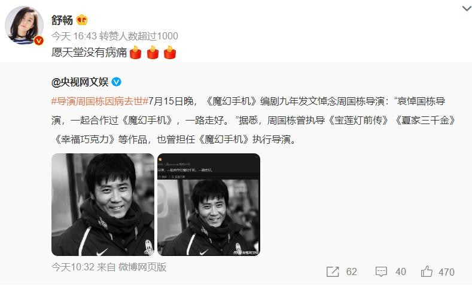This screenshot has height=287, width=472.
Task: Click the repost share icon
Action: tap(333, 271)
